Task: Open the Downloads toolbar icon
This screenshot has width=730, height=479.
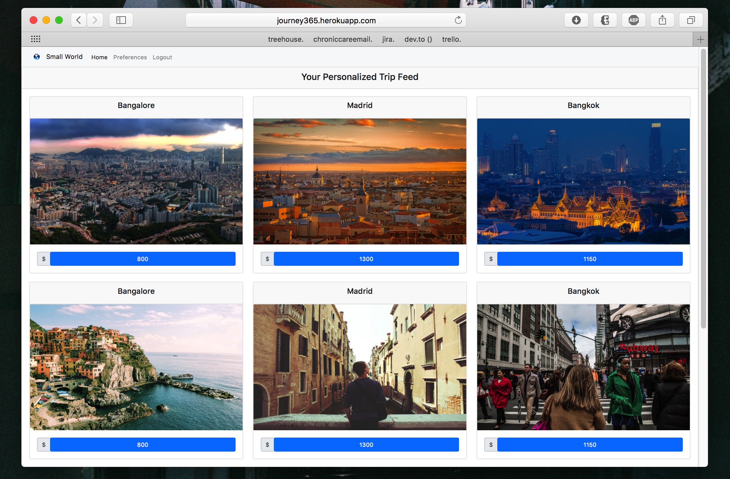Action: (x=576, y=20)
